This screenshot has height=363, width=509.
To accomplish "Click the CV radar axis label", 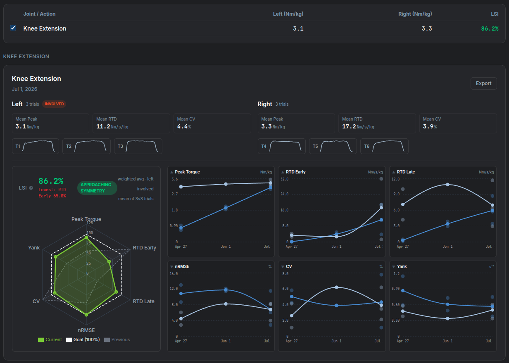I will pyautogui.click(x=36, y=301).
